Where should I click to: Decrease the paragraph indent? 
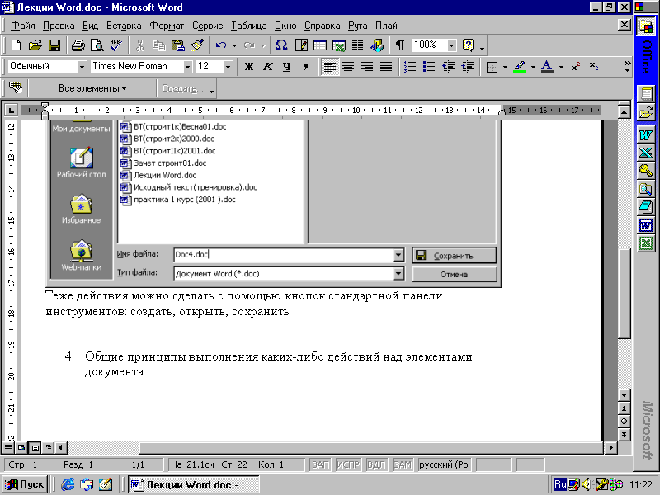coord(449,67)
